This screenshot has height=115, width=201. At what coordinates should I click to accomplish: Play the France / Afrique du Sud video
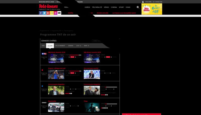pyautogui.click(x=62, y=77)
